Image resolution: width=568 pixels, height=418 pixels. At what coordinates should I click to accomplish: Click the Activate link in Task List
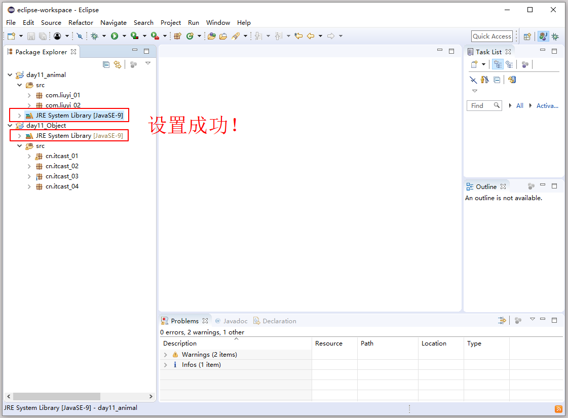547,106
